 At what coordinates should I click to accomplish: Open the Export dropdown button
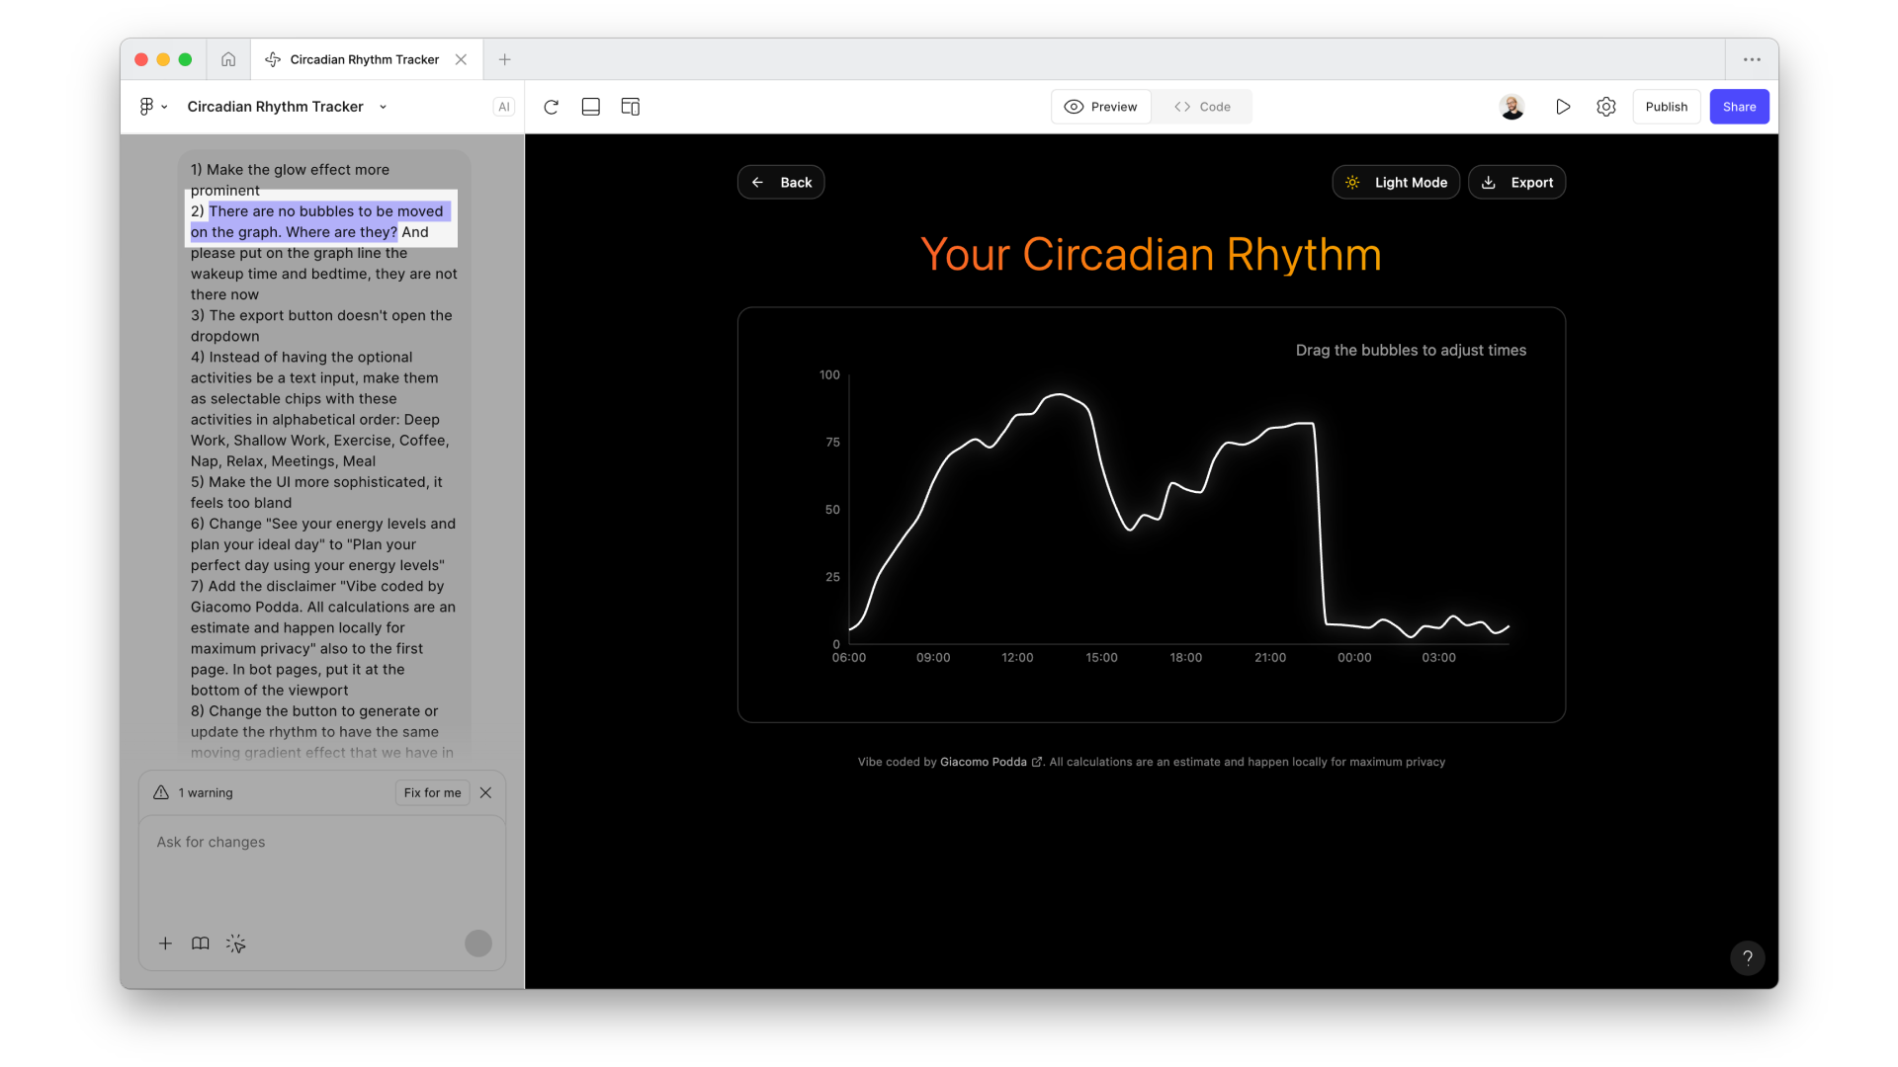pos(1516,183)
